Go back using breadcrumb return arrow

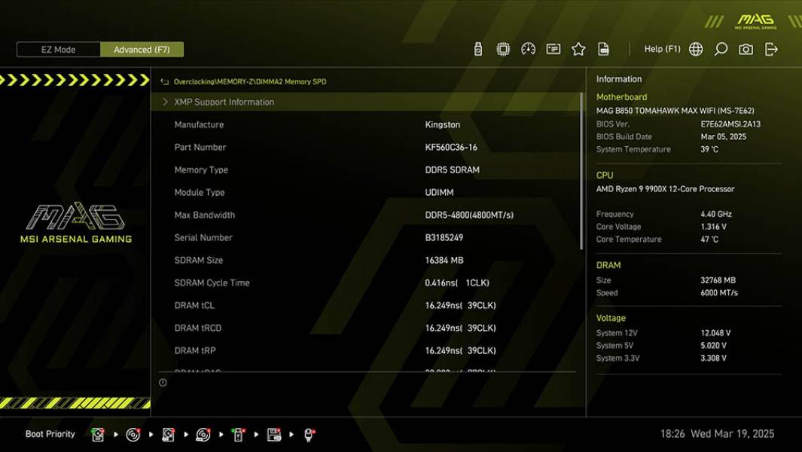click(x=165, y=81)
